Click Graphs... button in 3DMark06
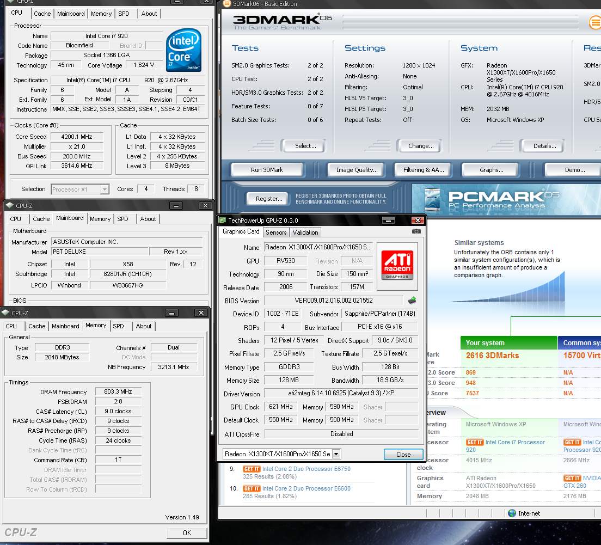This screenshot has height=545, width=601. (492, 170)
